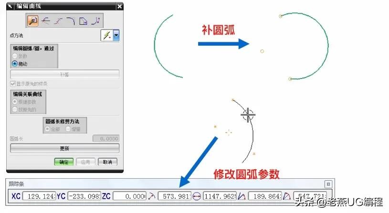Select the Trim Curve tool icon
Viewport: 389px width, 213px height.
(46, 20)
